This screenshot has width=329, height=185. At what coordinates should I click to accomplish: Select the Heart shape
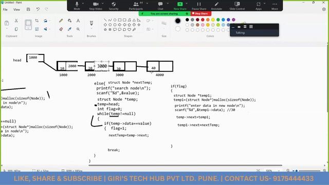click(x=129, y=30)
